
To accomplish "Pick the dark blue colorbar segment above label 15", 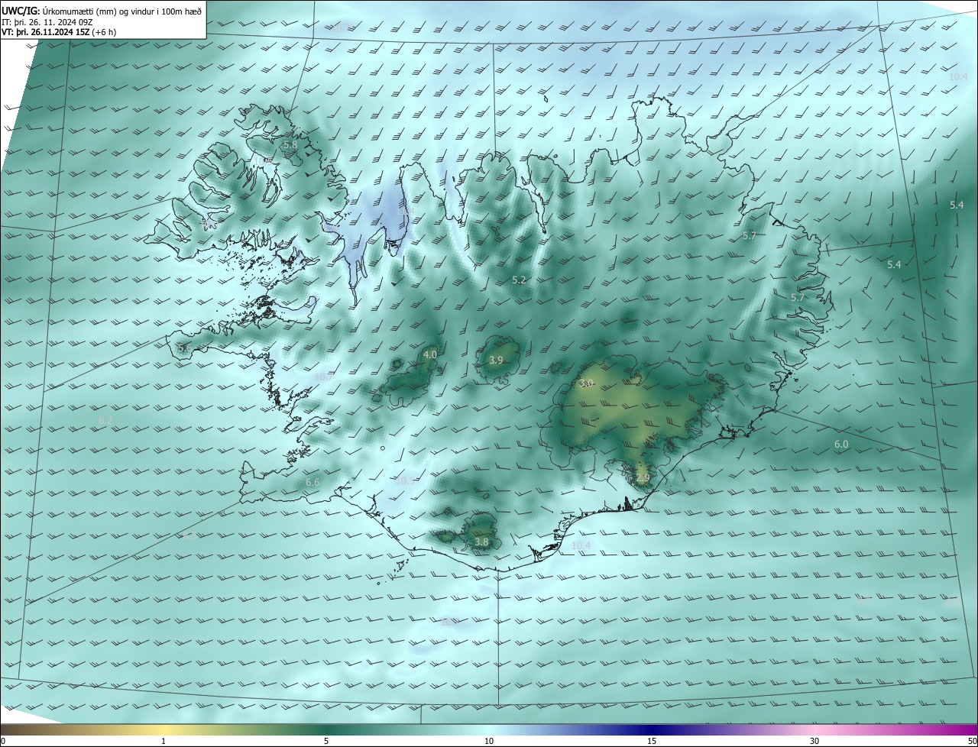I will (x=652, y=729).
